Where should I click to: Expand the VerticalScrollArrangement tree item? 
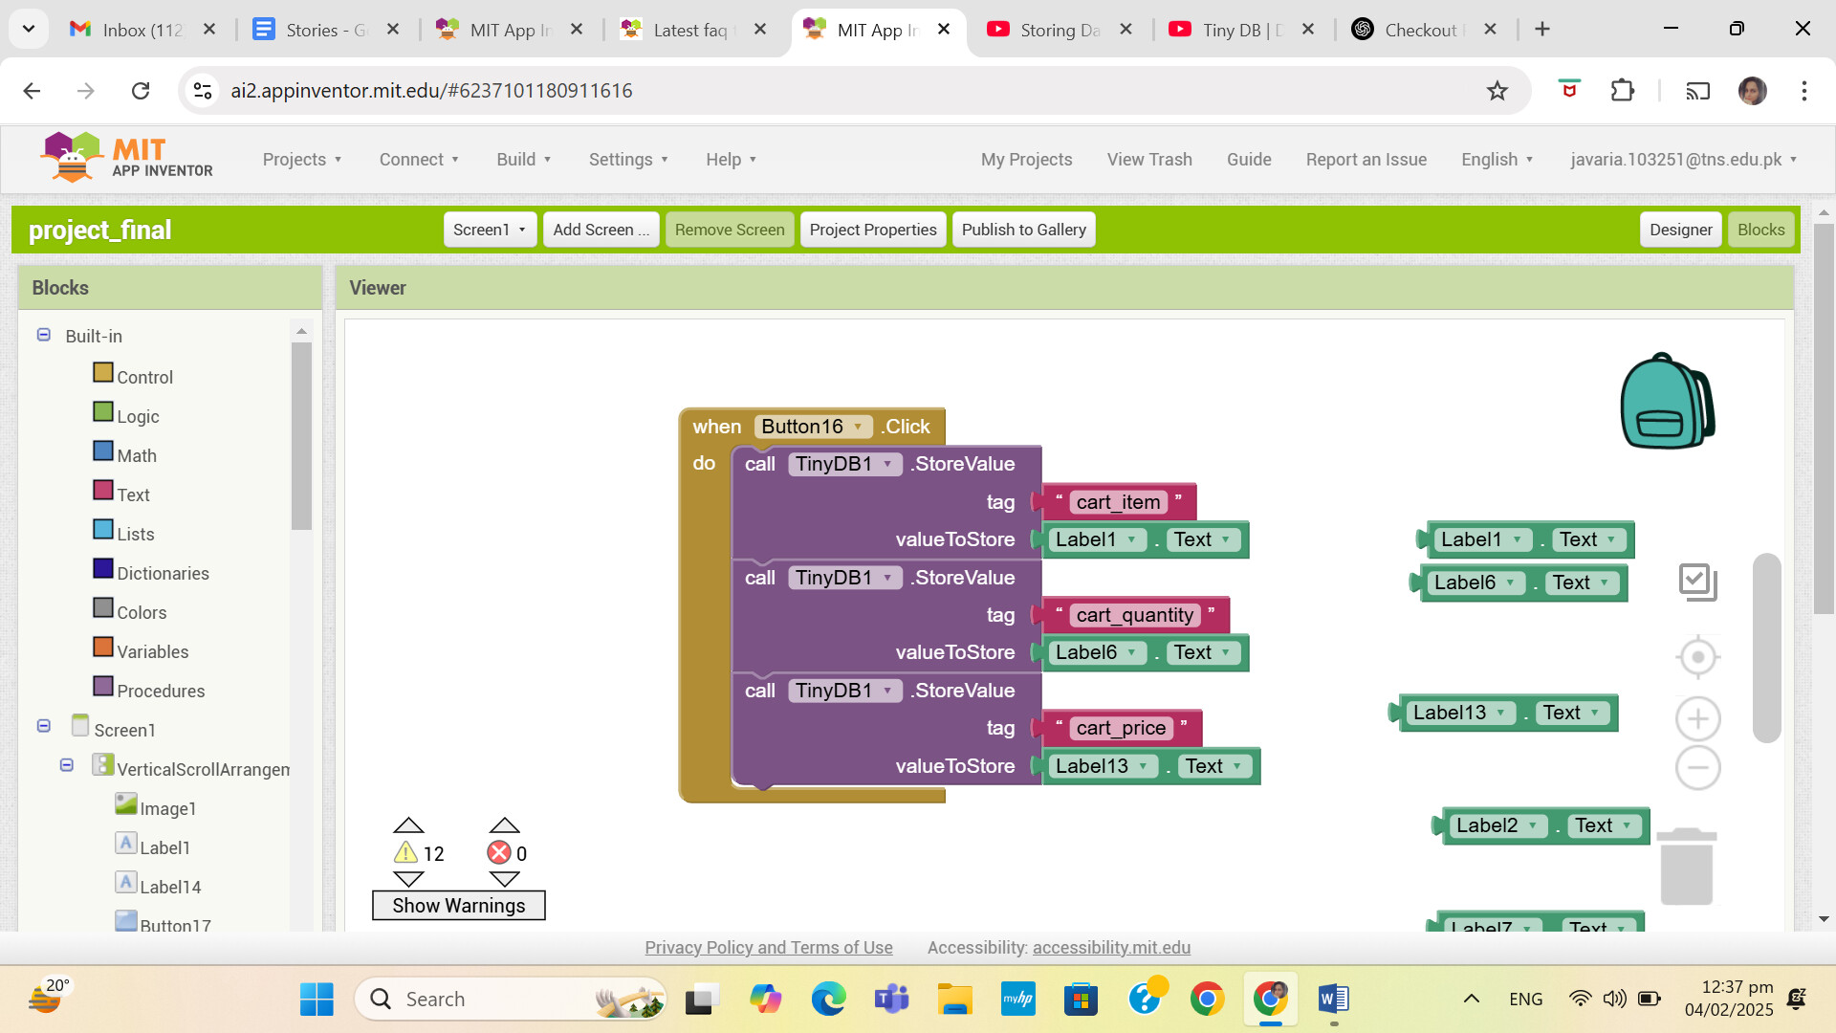point(66,765)
